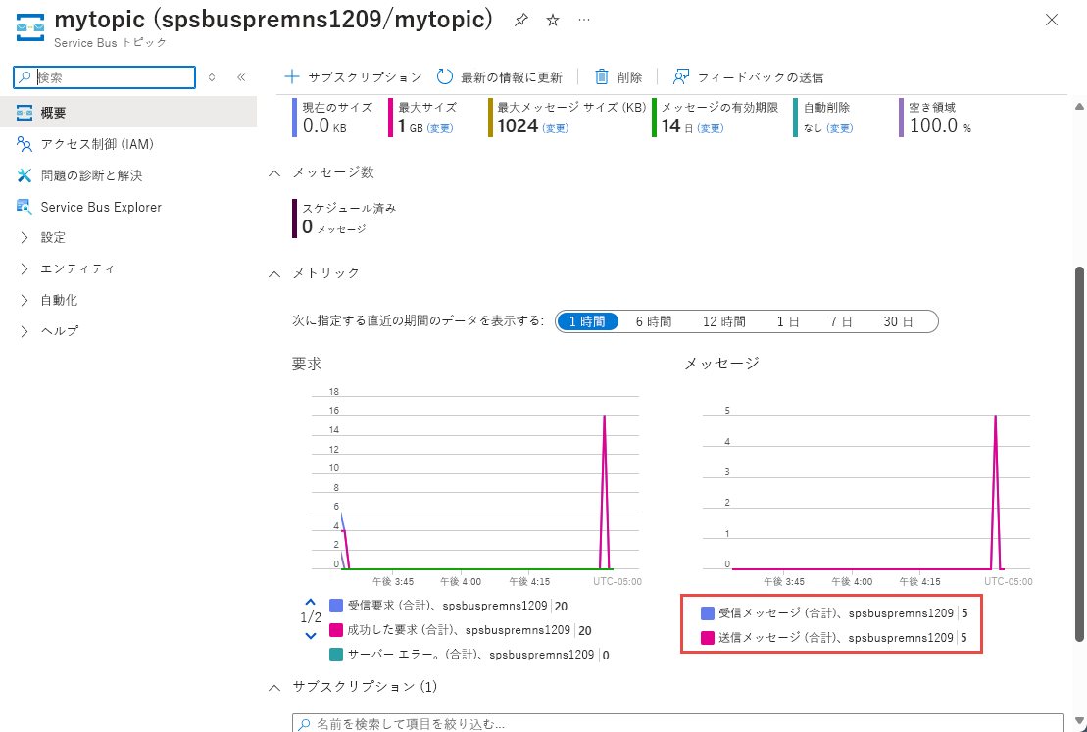Viewport: 1087px width, 732px height.
Task: Click the 問題の診断と解決 wrench icon
Action: point(25,175)
